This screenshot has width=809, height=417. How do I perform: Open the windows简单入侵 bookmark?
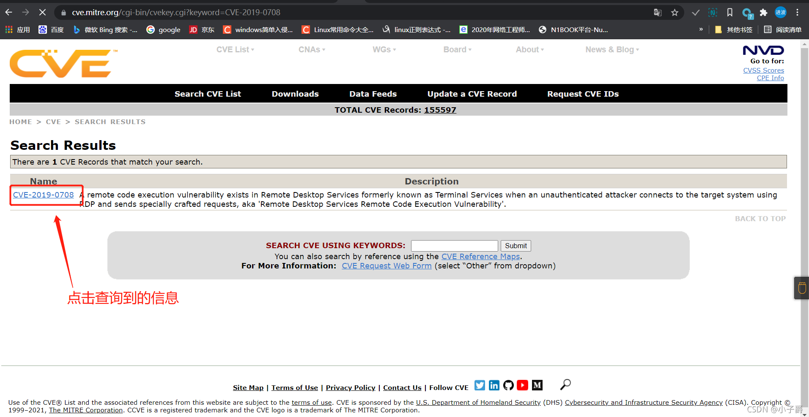pos(258,30)
